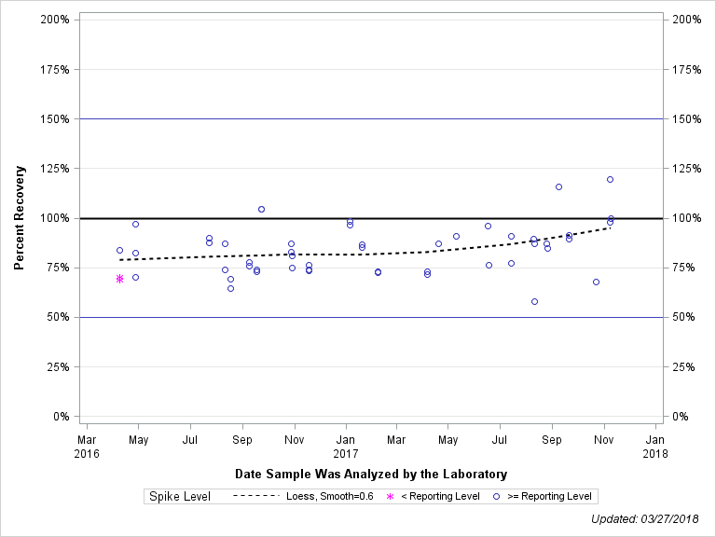Click the right axis '200%' label

[x=687, y=20]
